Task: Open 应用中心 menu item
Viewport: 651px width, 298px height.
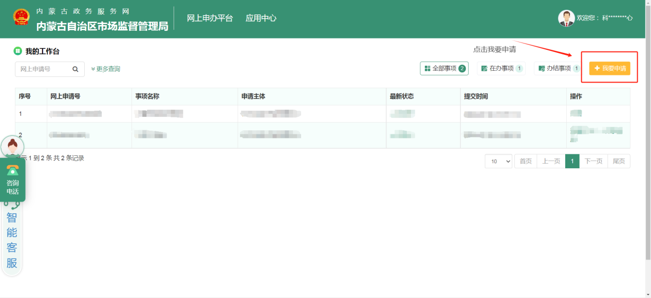Action: (x=261, y=18)
